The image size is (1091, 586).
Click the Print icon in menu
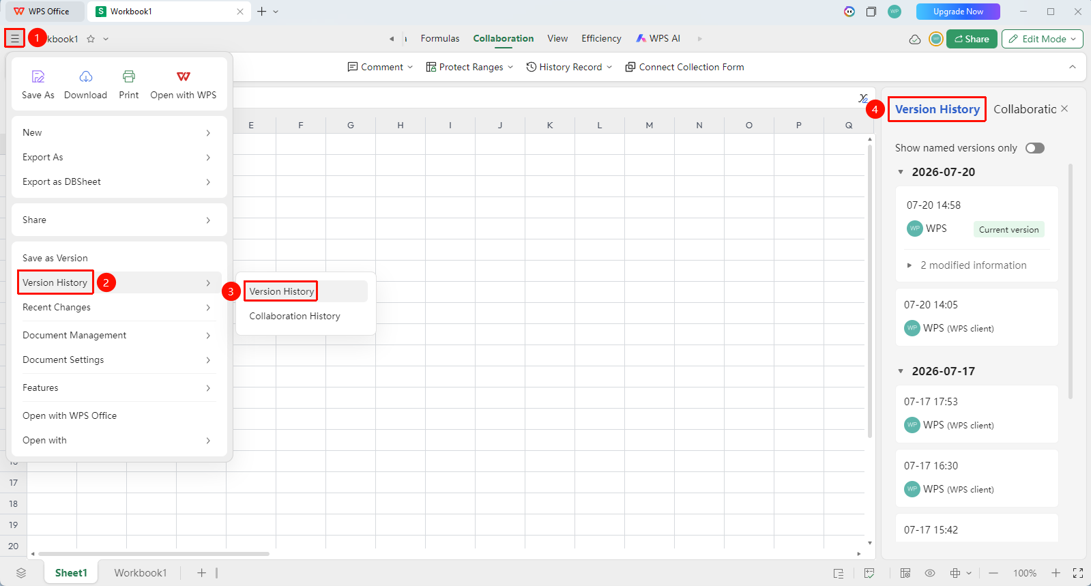[129, 76]
